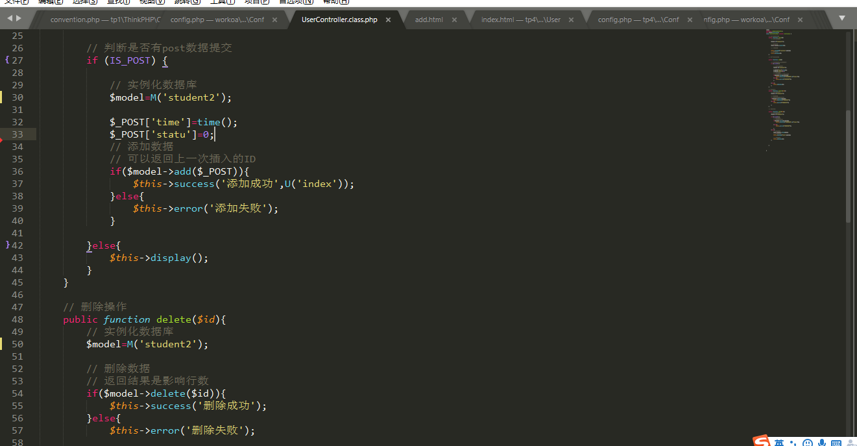
Task: Click the Sogou input method logo
Action: point(762,441)
